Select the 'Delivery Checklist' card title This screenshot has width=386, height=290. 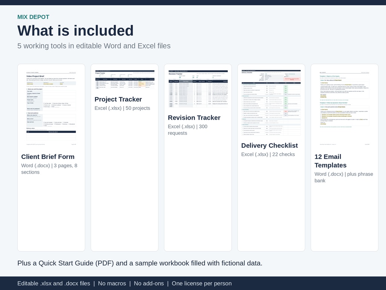[x=270, y=145]
